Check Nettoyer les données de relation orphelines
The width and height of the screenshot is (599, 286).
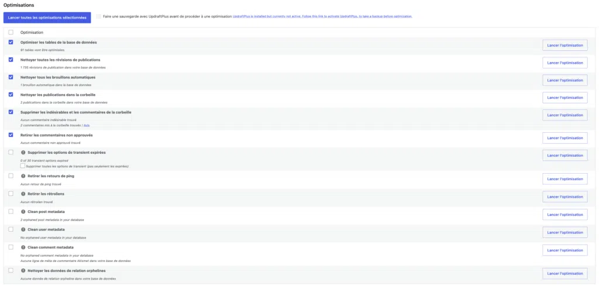coord(11,270)
